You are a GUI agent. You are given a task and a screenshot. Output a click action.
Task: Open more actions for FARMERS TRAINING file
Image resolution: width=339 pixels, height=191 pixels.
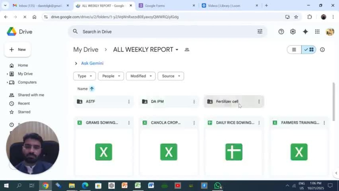(x=324, y=123)
